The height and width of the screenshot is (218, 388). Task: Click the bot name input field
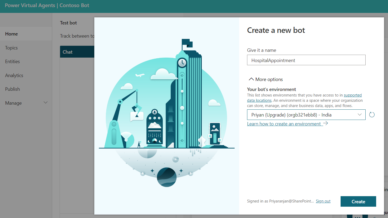[x=306, y=60]
